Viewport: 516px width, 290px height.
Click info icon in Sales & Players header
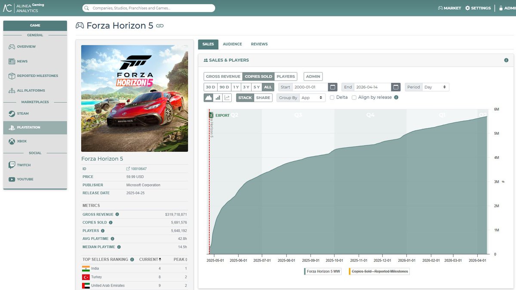pos(506,60)
